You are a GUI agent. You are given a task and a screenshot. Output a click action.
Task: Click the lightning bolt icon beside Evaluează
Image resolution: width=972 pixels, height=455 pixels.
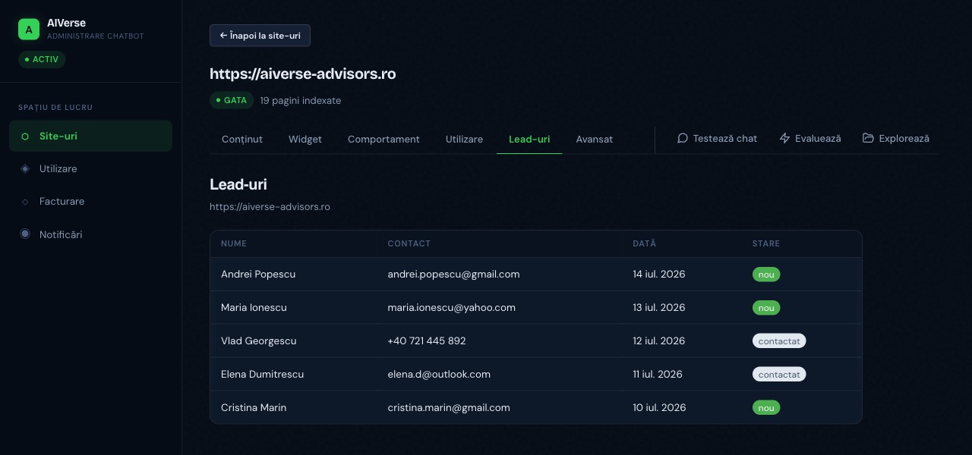[x=785, y=138]
